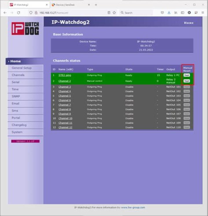Open the library books icon
This screenshot has width=208, height=216.
pyautogui.click(x=176, y=13)
